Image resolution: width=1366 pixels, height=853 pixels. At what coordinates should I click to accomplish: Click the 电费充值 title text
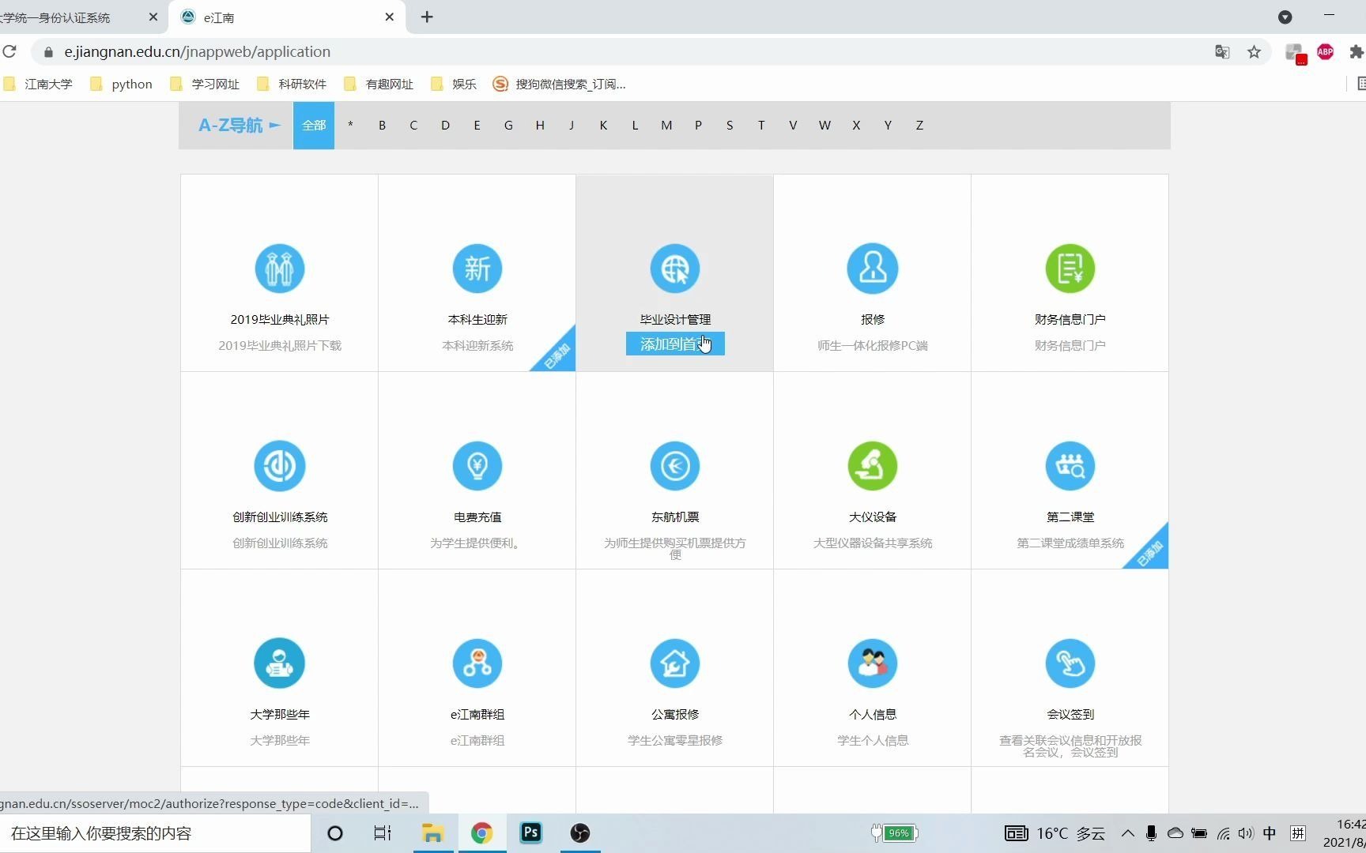477,517
